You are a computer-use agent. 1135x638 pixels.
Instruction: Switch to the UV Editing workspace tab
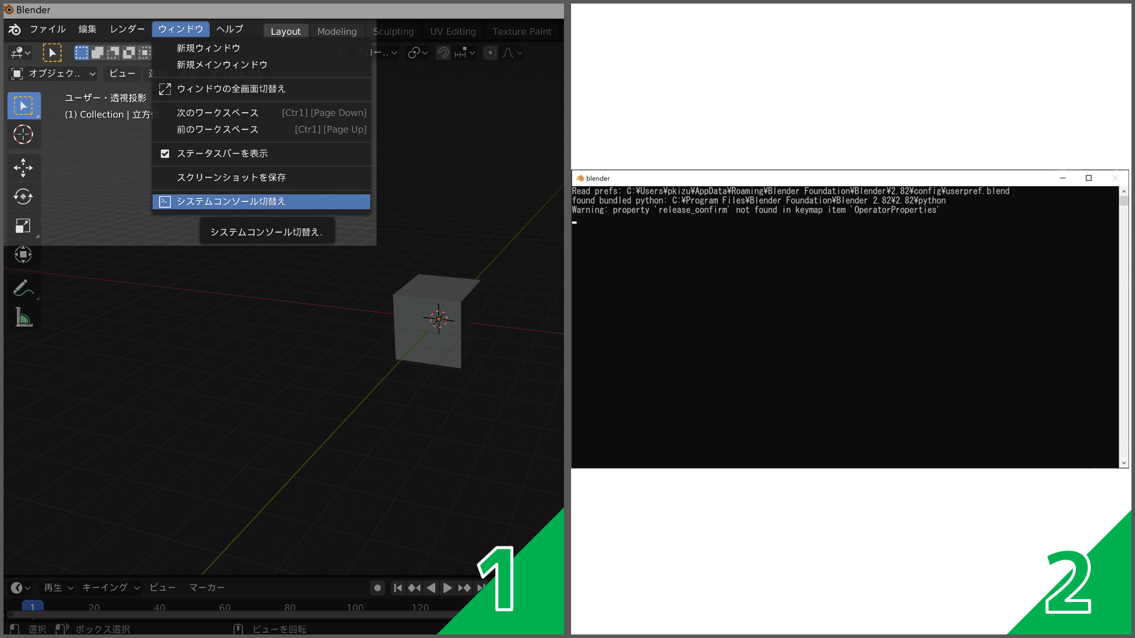point(453,31)
